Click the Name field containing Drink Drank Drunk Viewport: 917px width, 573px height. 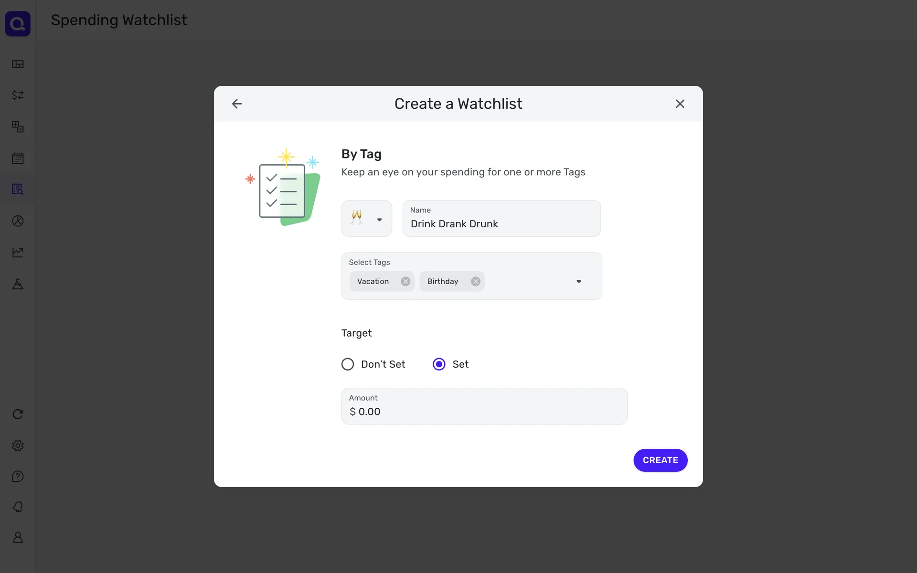click(501, 223)
